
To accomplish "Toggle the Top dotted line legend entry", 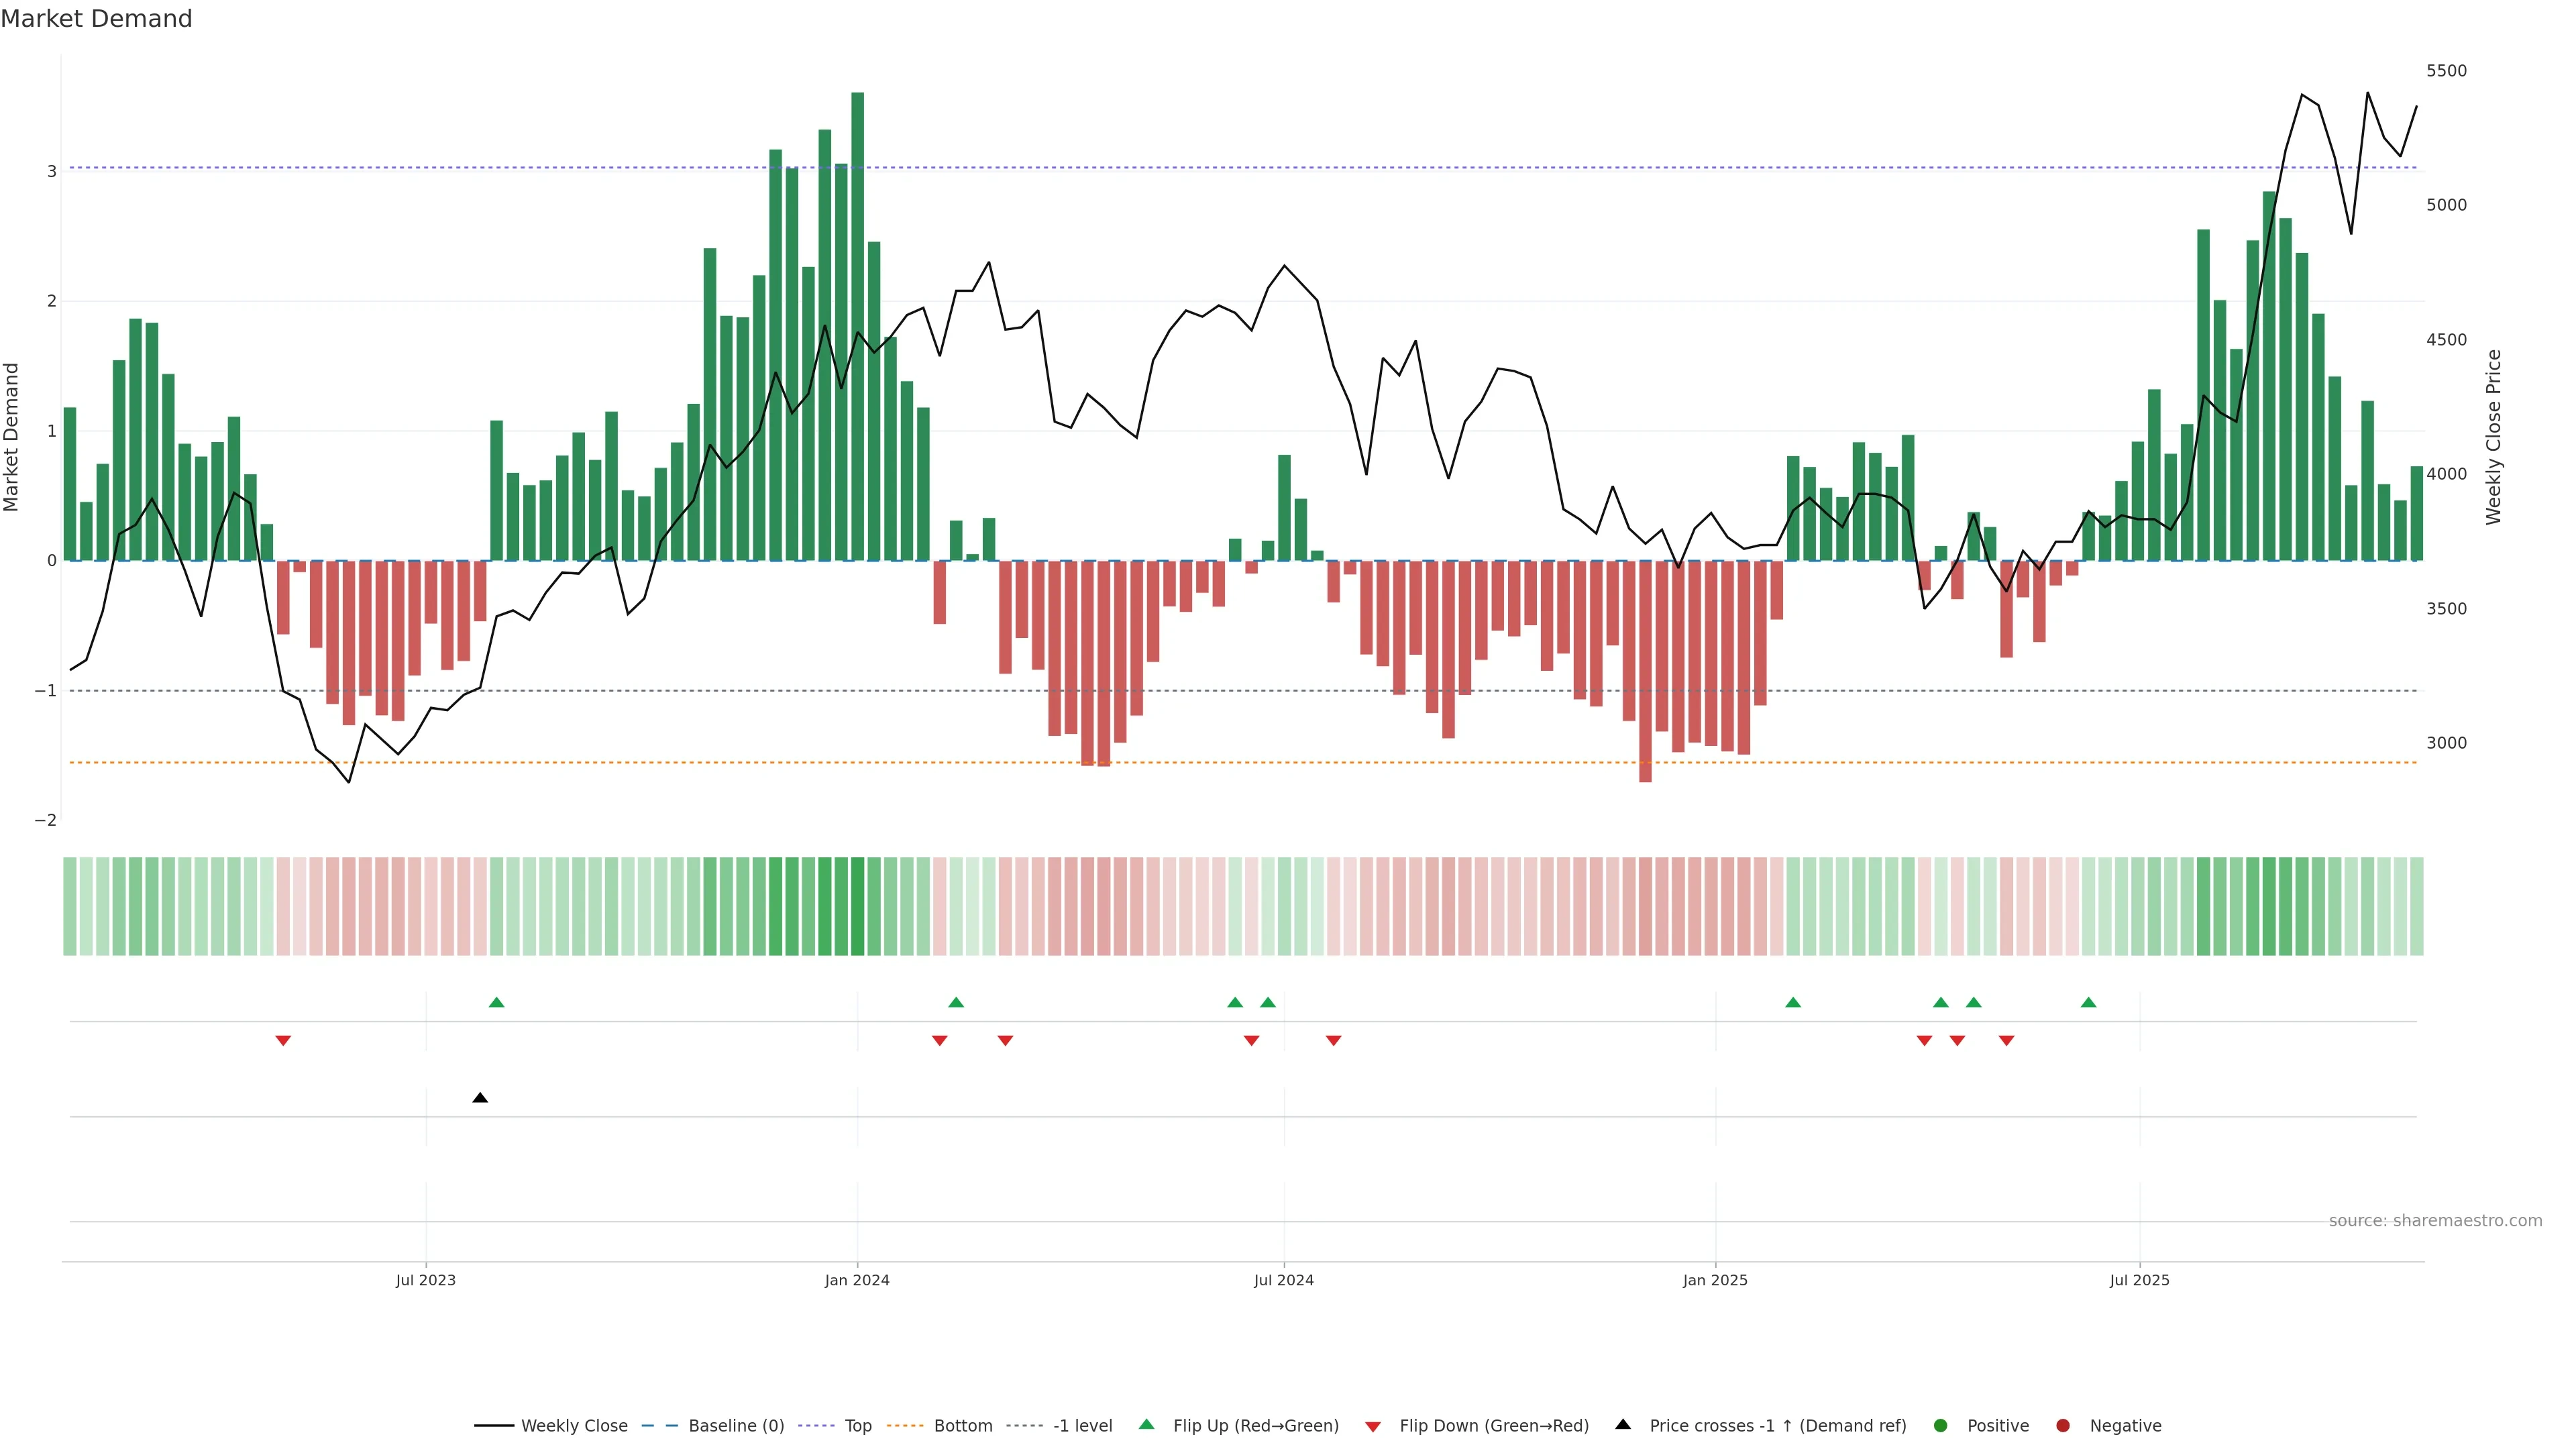I will [x=857, y=1425].
